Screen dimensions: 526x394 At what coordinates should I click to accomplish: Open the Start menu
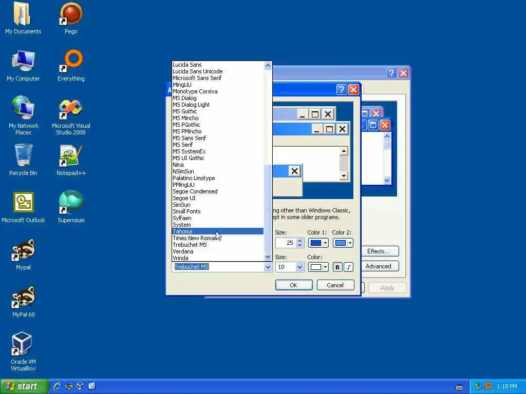pyautogui.click(x=24, y=386)
